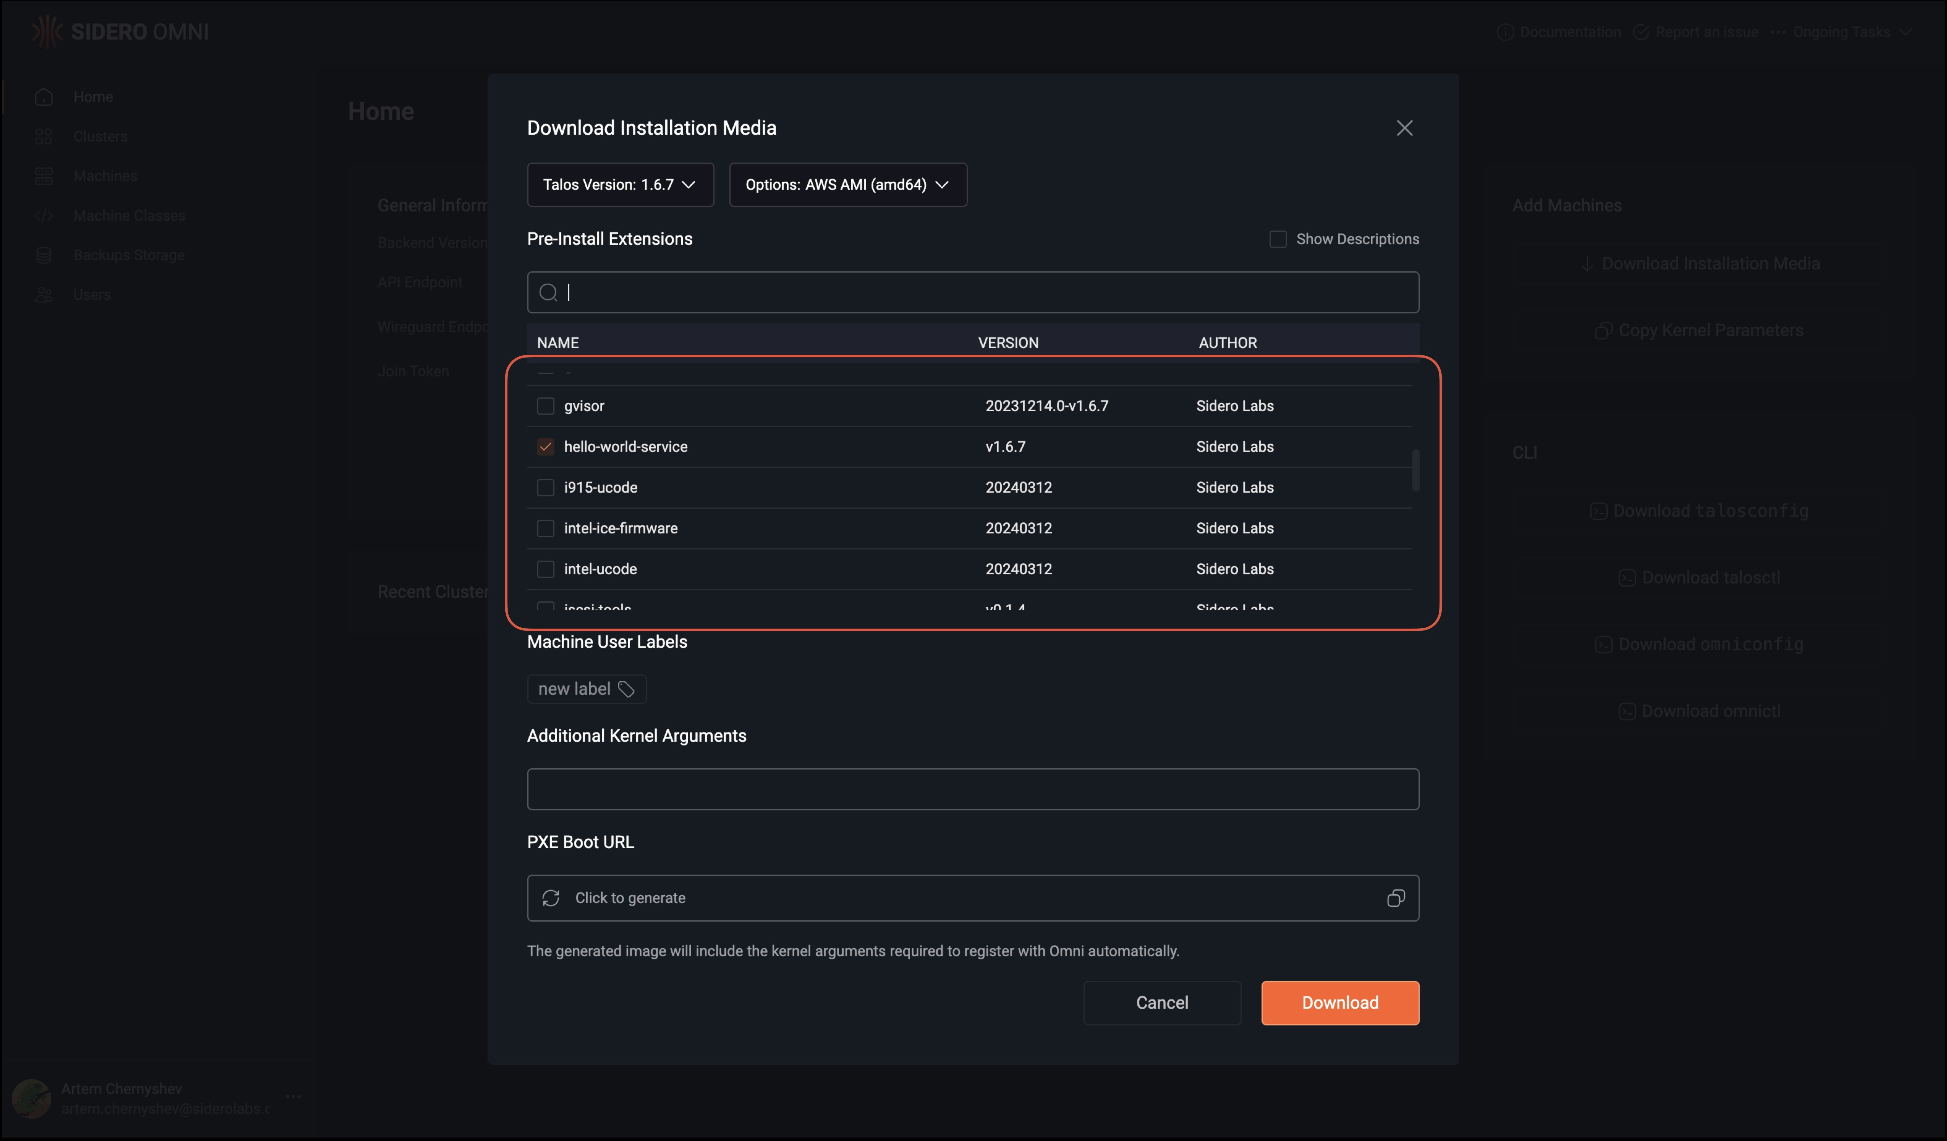Select Home in the sidebar
The width and height of the screenshot is (1947, 1141).
click(93, 96)
